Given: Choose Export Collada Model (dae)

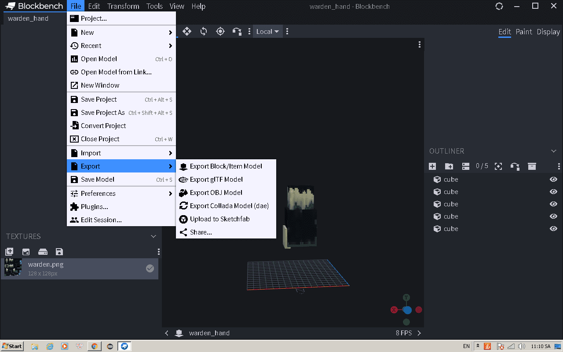Looking at the screenshot, I should pos(226,206).
